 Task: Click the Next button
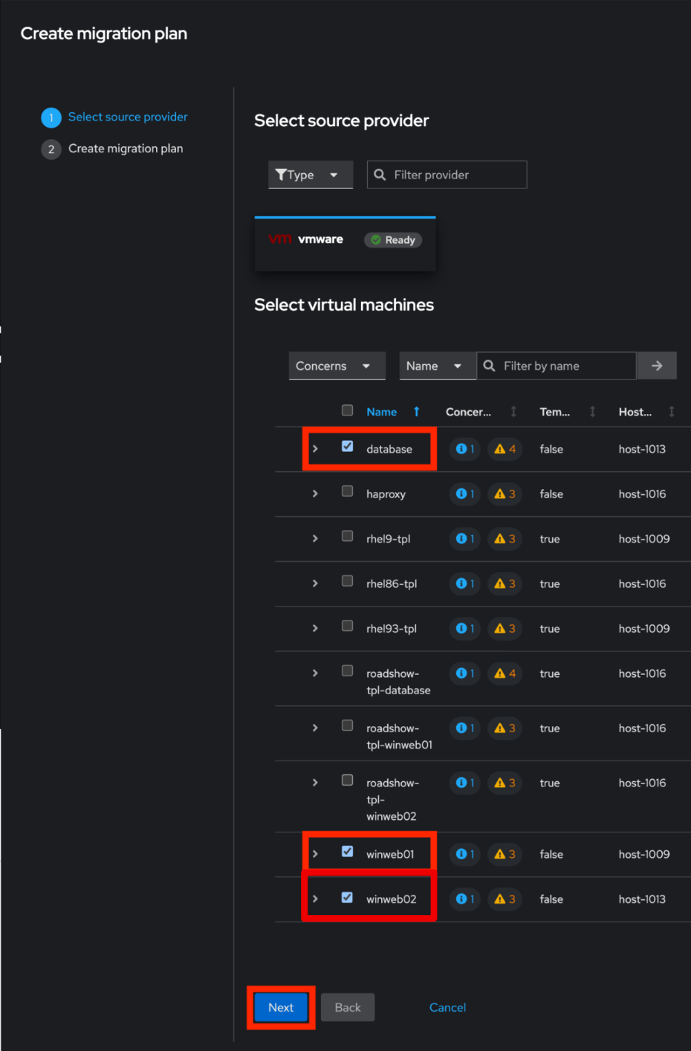point(281,1007)
